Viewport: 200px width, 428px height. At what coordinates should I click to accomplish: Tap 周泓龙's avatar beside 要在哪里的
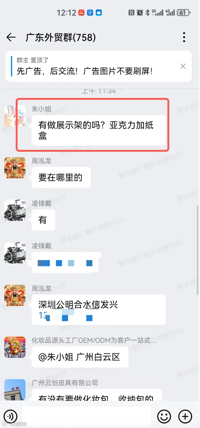15,168
